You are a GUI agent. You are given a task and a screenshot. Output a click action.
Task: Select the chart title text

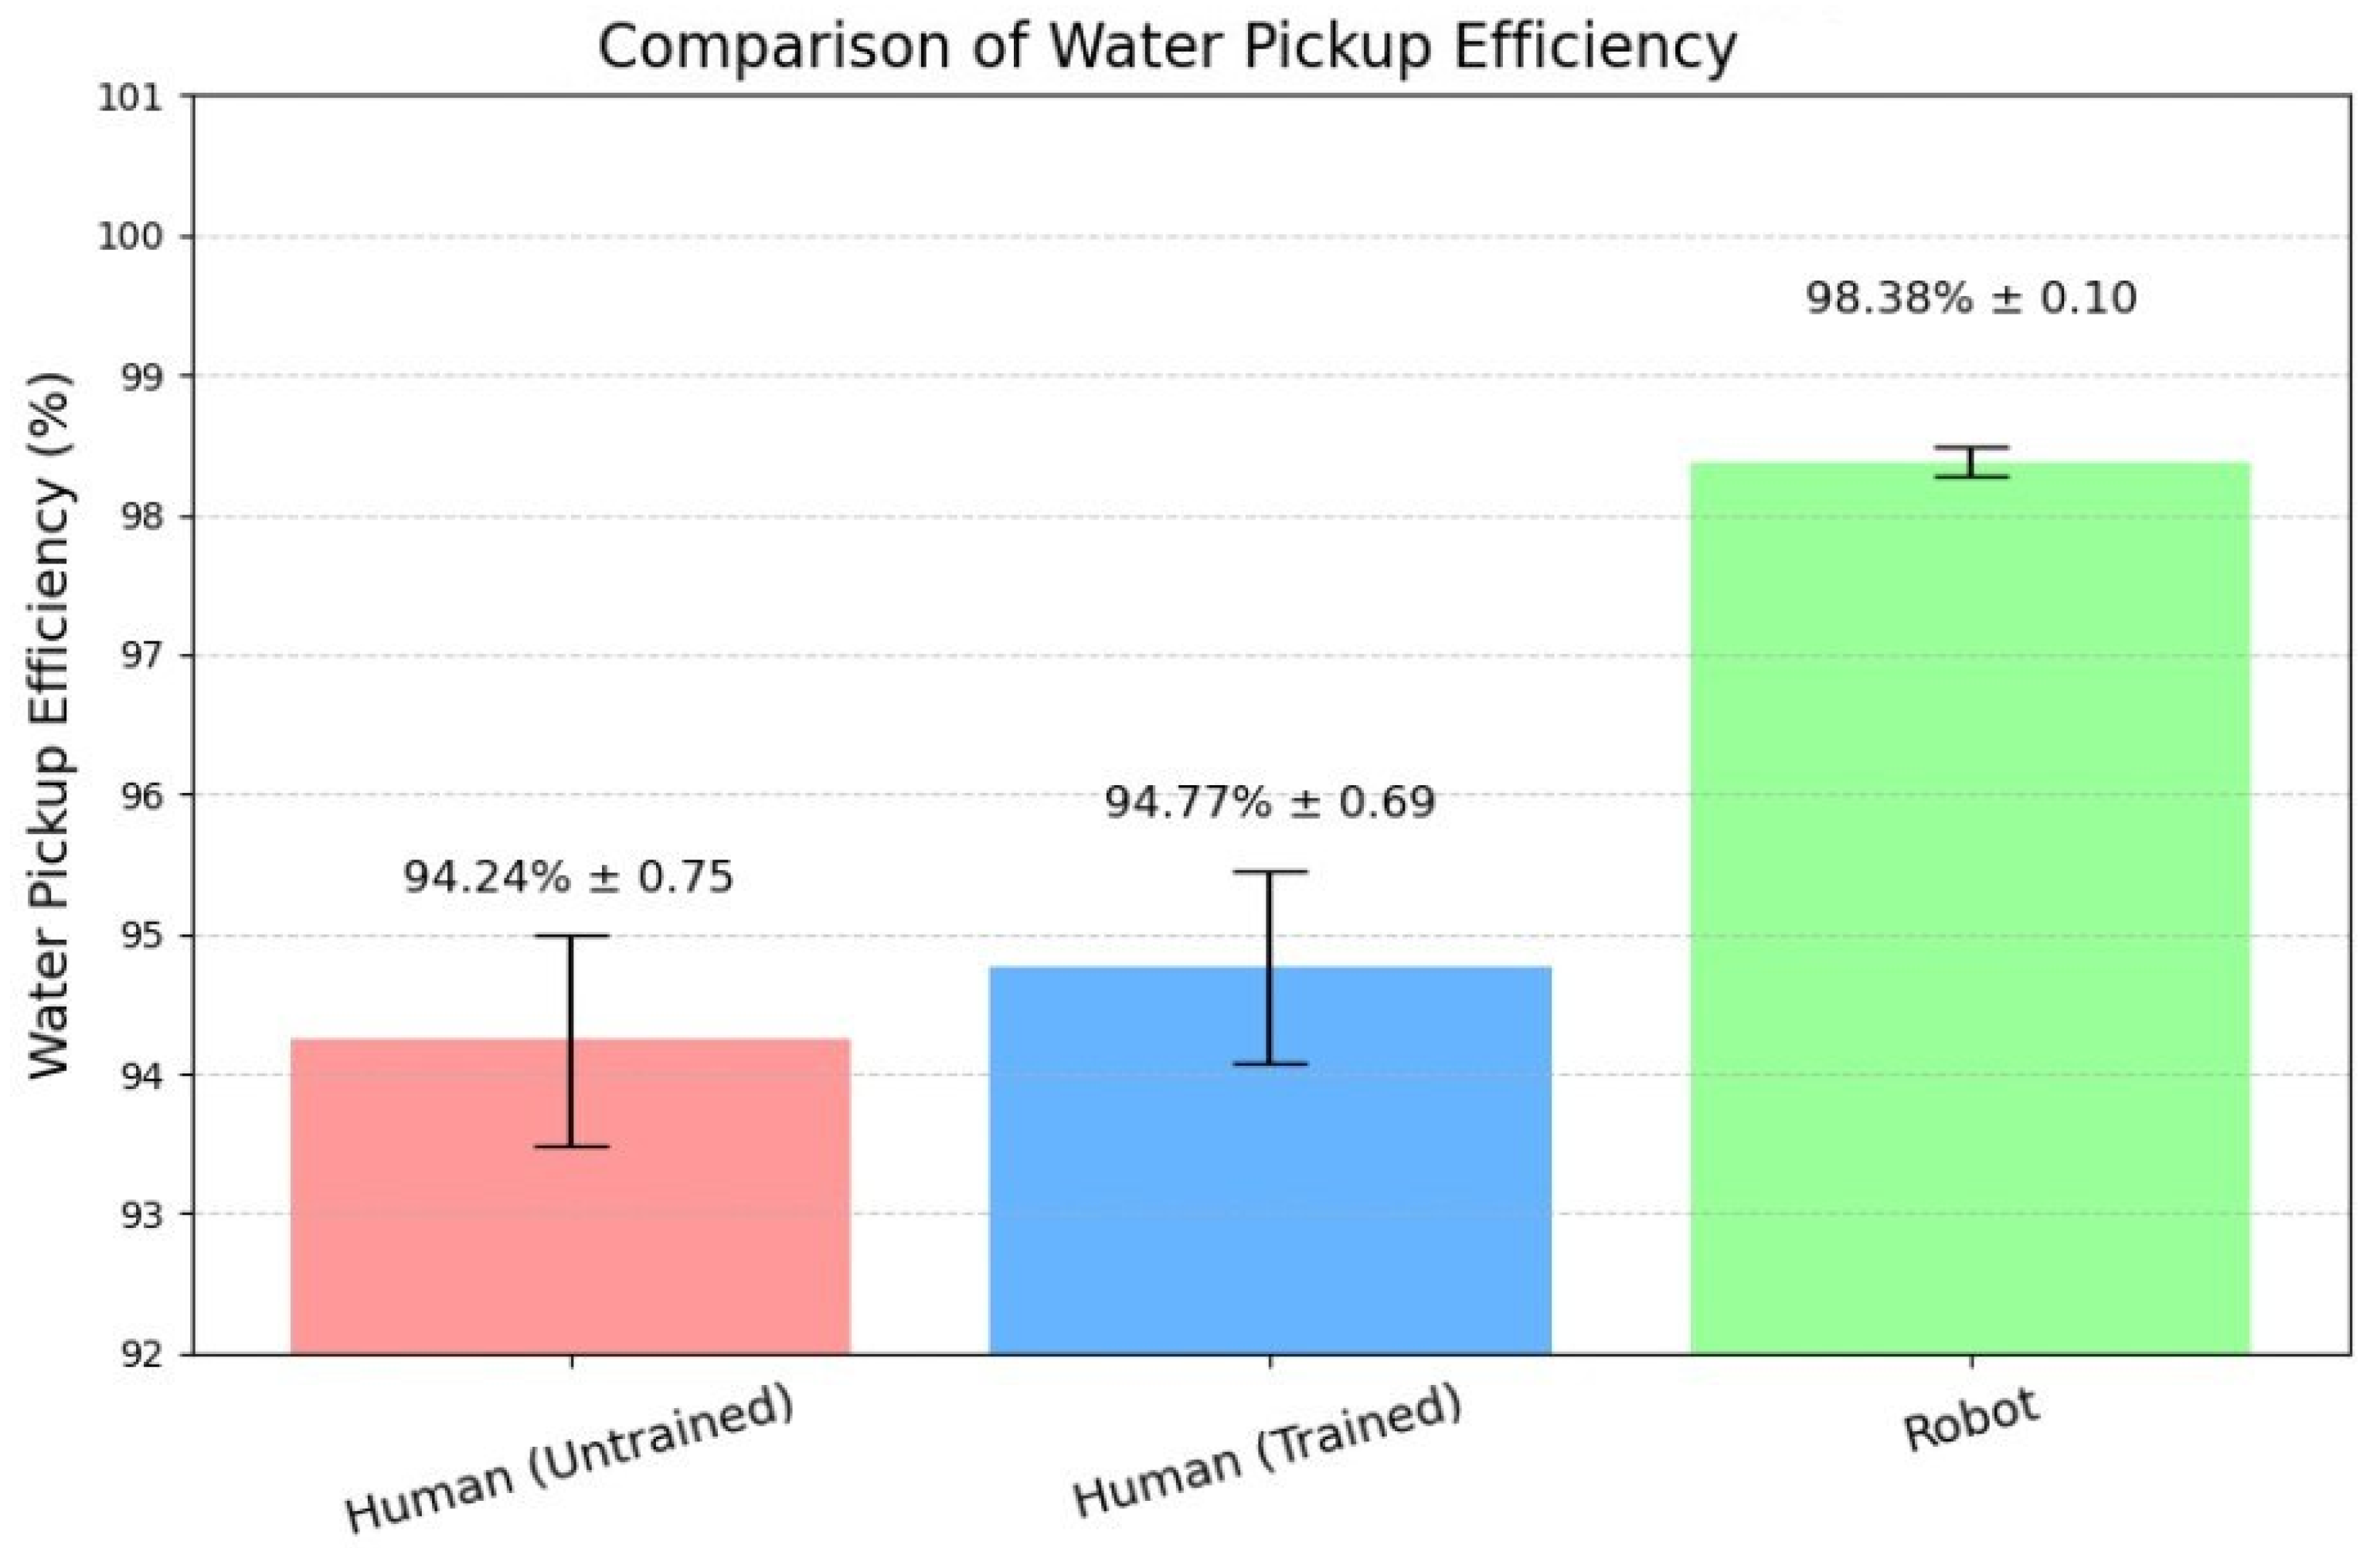pyautogui.click(x=1166, y=46)
